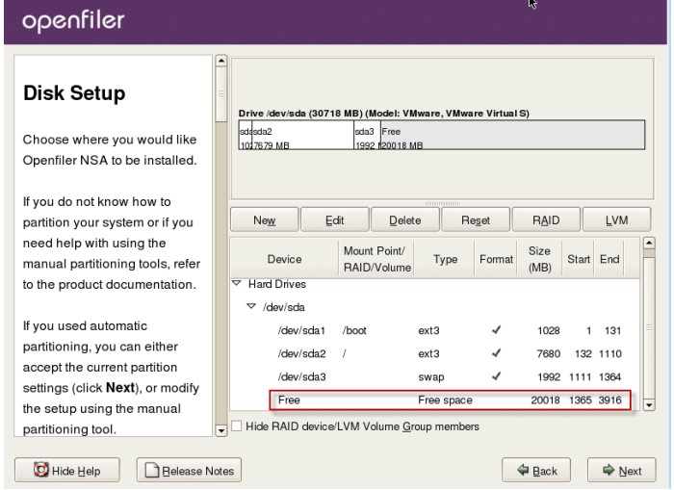Sort by the Size (MB) column header
The height and width of the screenshot is (490, 674).
(539, 259)
